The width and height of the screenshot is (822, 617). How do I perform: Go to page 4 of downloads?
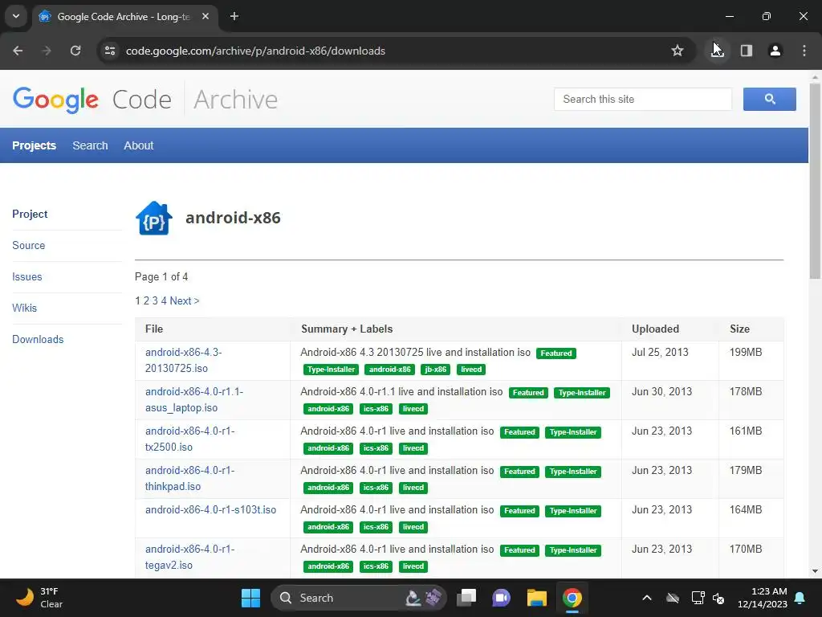[x=164, y=300]
